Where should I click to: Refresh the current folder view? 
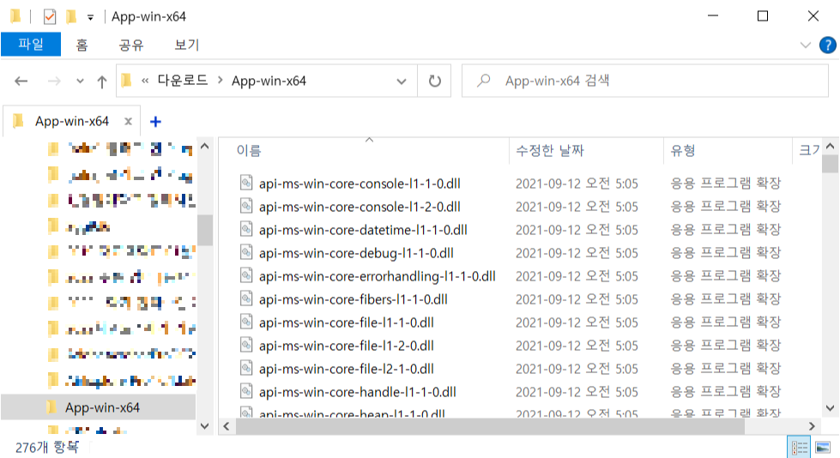(x=434, y=81)
